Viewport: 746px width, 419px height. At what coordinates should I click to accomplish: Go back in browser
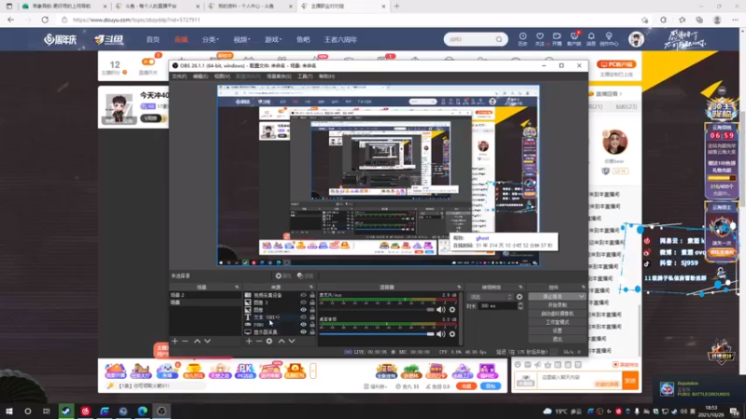pyautogui.click(x=11, y=20)
